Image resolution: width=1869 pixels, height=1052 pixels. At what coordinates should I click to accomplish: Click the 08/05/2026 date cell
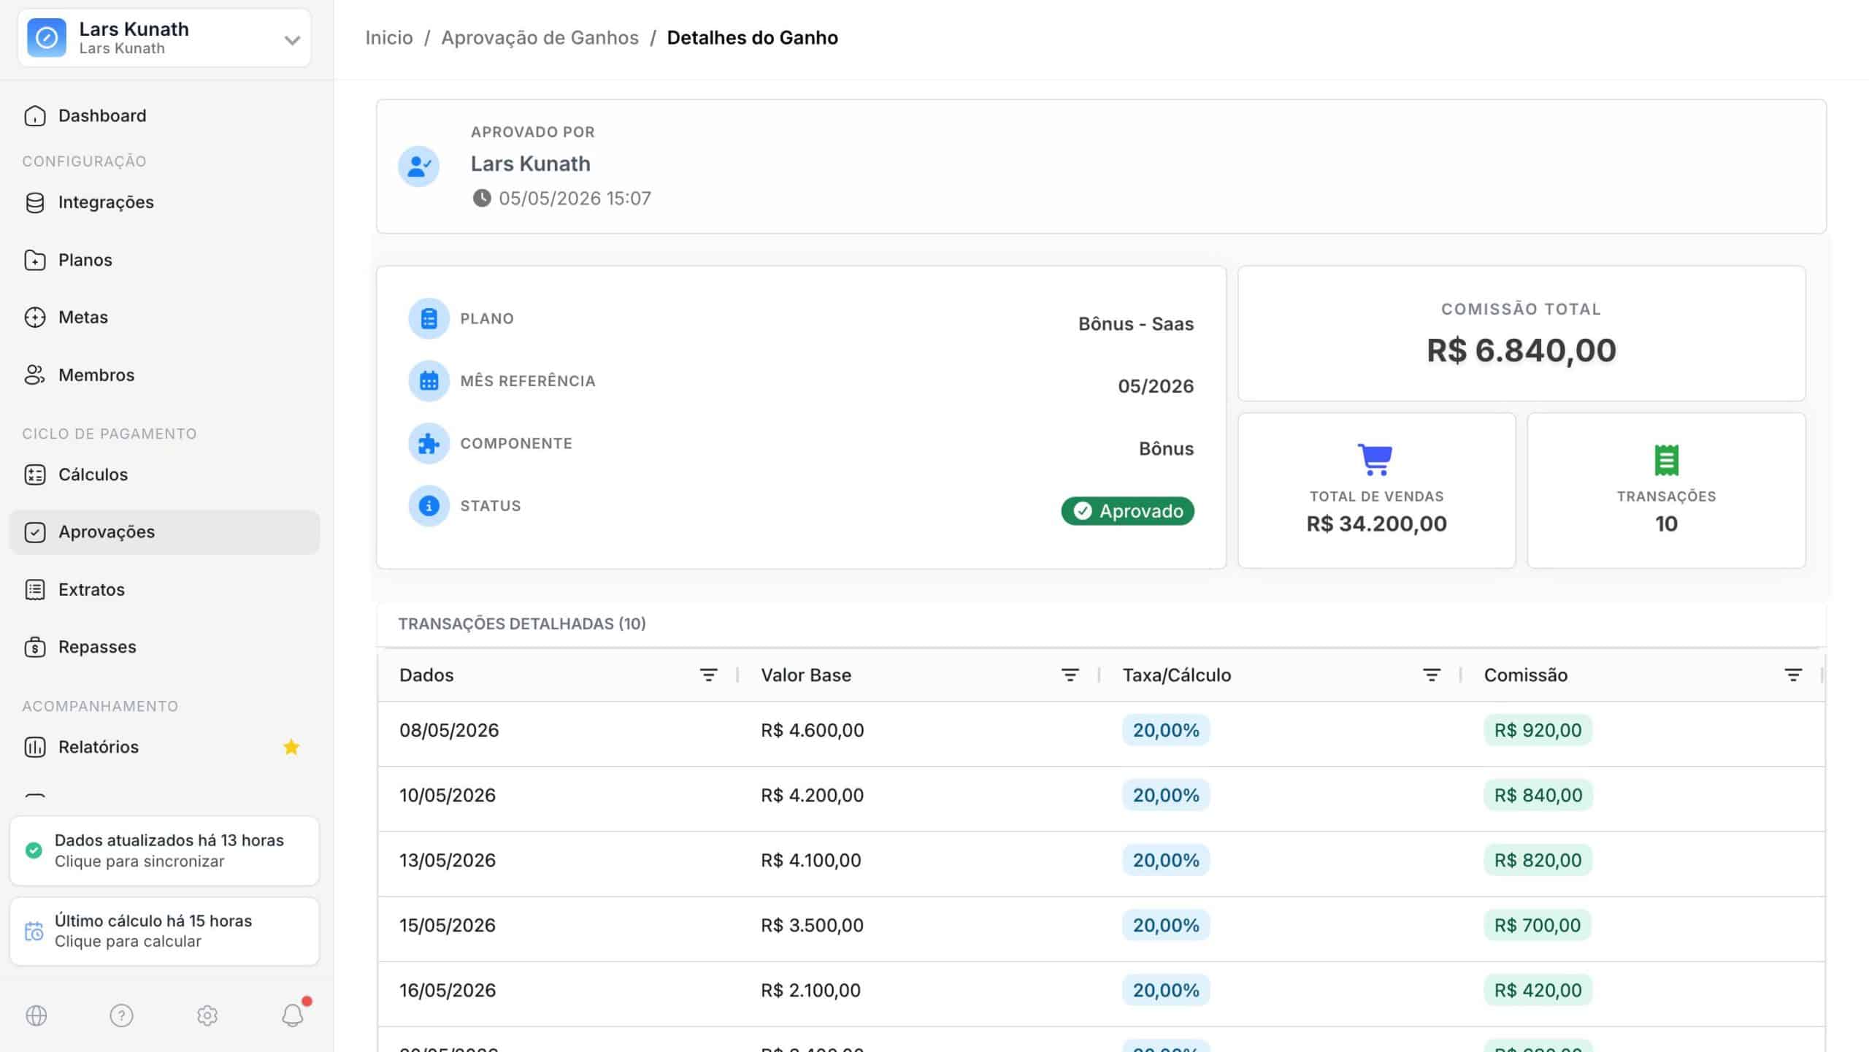449,730
